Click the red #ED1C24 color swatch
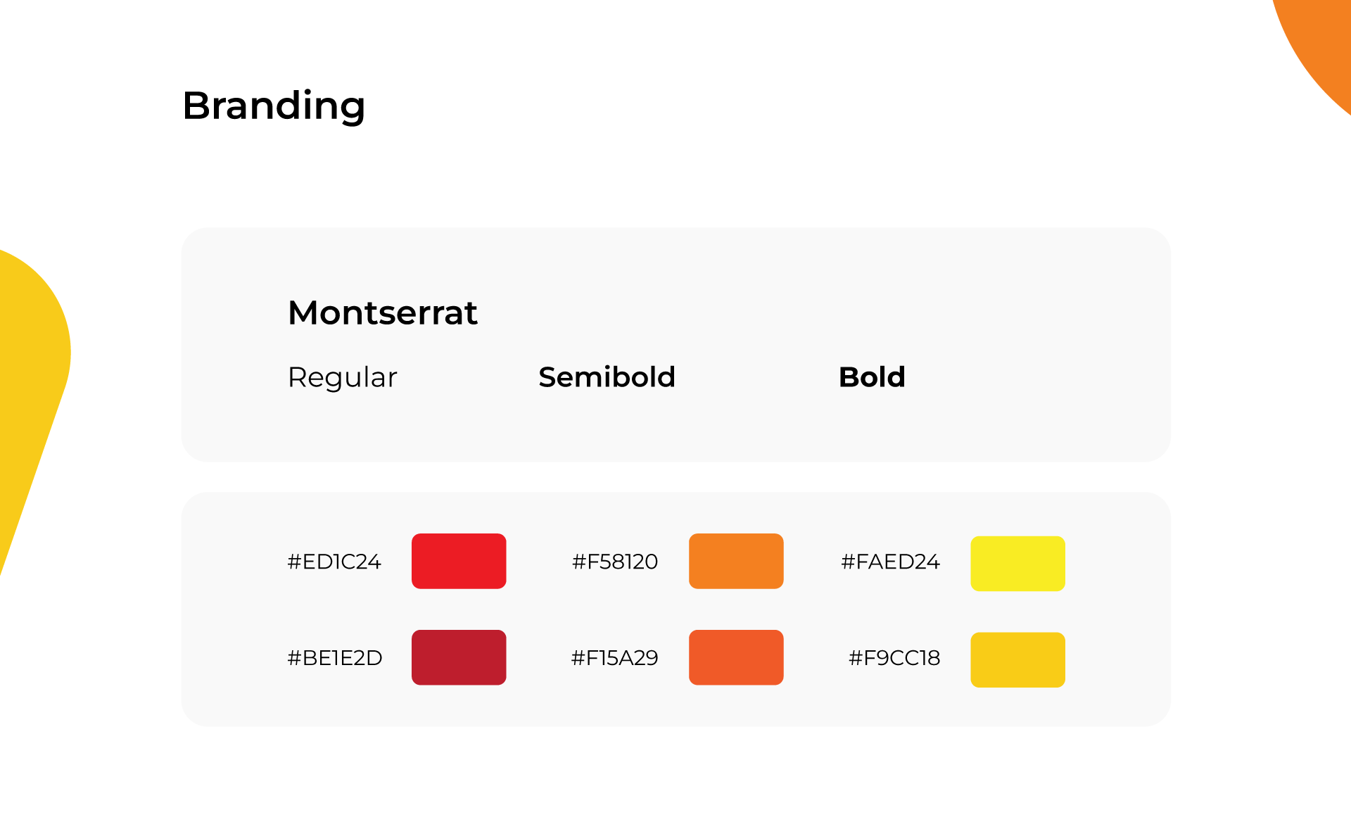 click(x=459, y=561)
